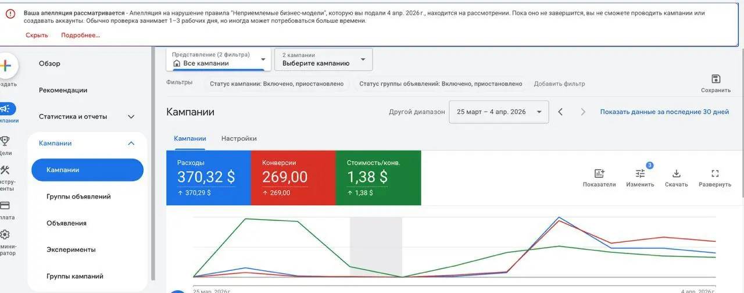744x293 pixels.
Task: Click Подробнее… in the appeal banner
Action: (80, 35)
